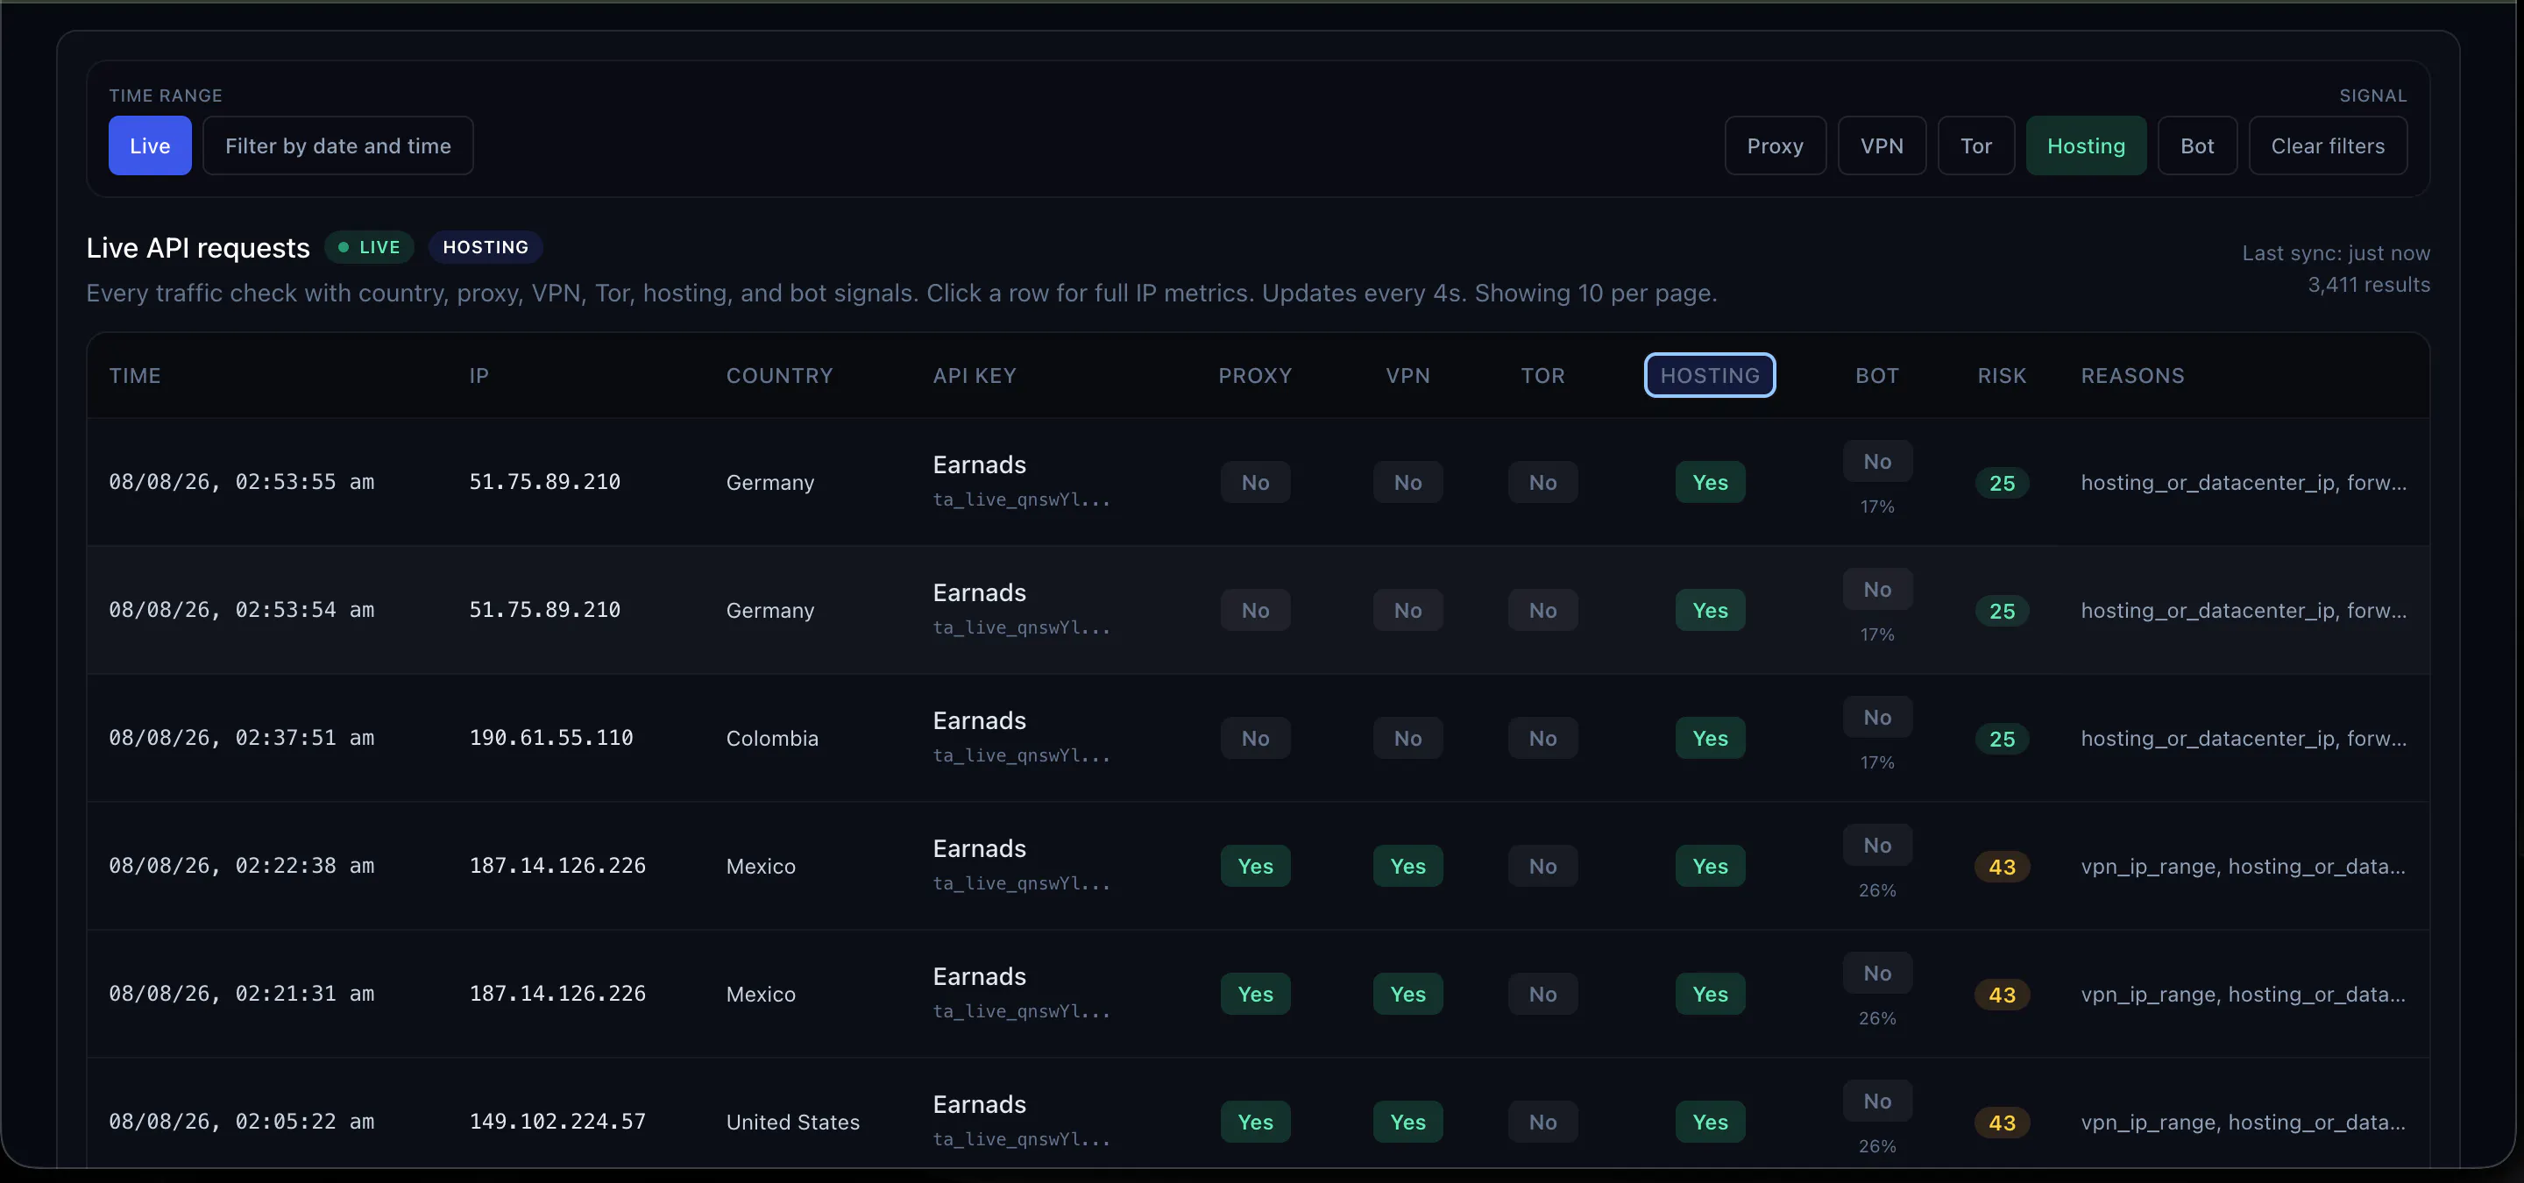Click the 26% bot score in the 02:22:38 row

[1877, 891]
